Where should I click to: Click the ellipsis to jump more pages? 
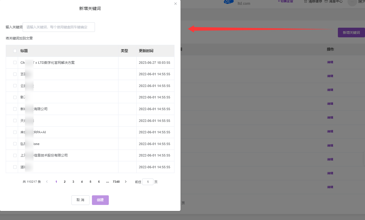point(108,182)
